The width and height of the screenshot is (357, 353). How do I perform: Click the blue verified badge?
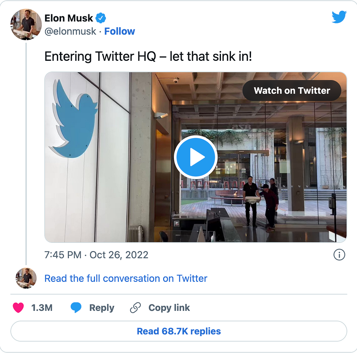[101, 18]
